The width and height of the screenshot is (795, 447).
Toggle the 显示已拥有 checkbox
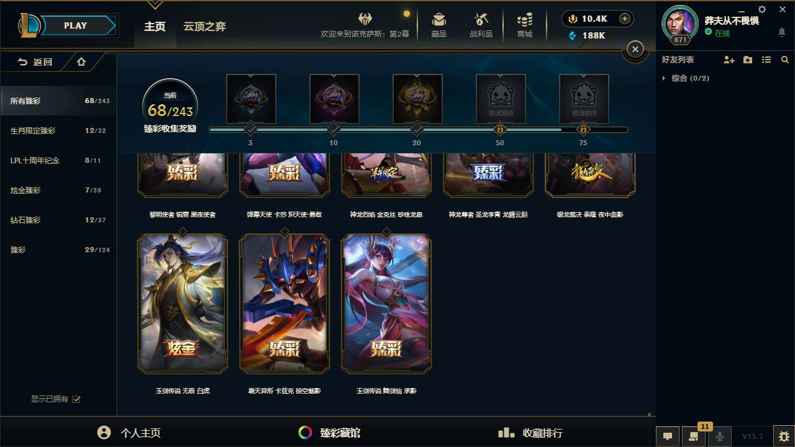pos(76,399)
